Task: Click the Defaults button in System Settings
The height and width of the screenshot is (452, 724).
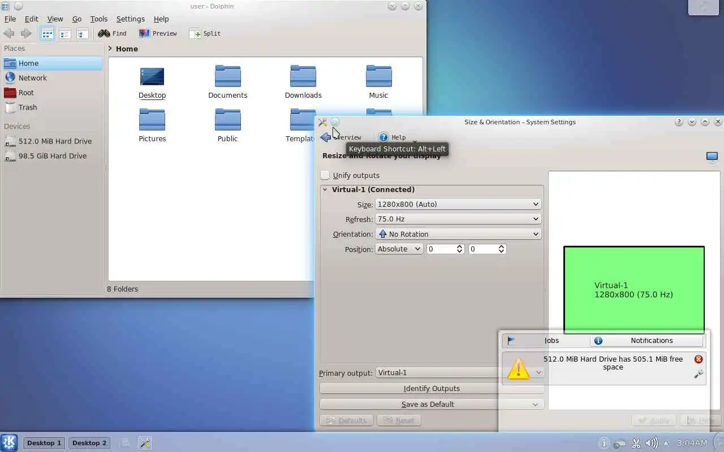Action: 346,420
